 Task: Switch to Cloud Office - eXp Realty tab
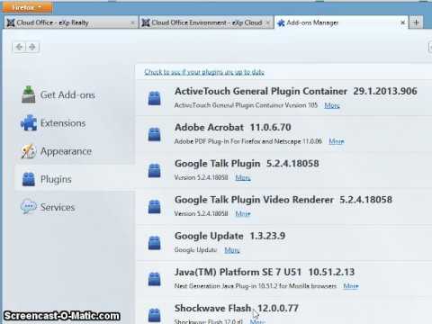71,22
